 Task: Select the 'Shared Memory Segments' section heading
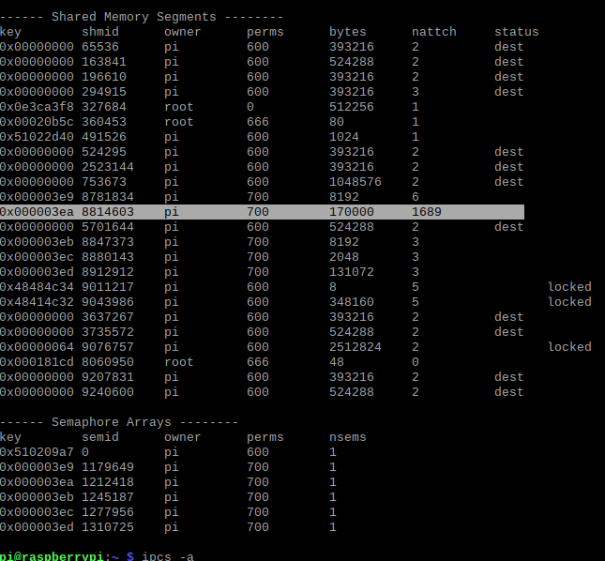(x=134, y=17)
